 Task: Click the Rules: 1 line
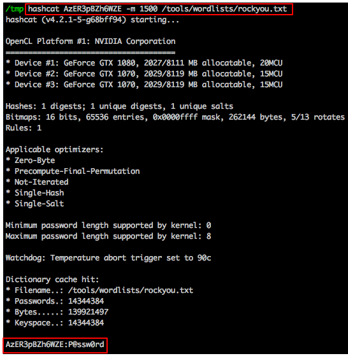tap(24, 128)
